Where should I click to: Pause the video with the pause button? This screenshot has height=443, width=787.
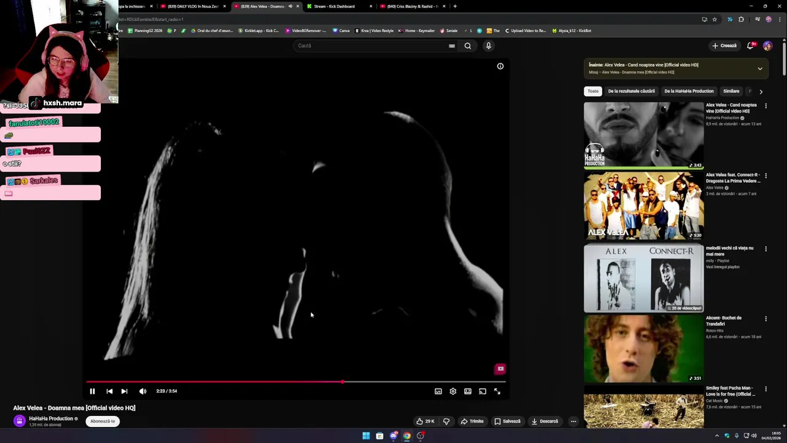coord(92,391)
